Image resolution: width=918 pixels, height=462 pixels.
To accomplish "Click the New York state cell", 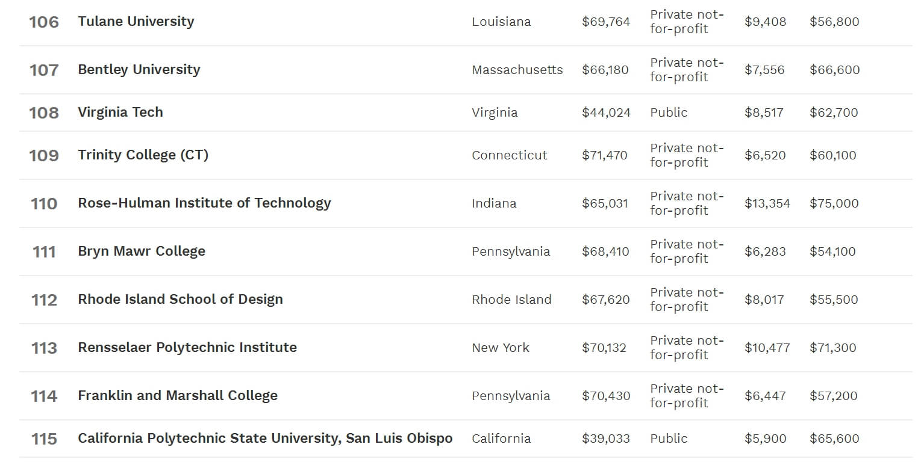I will pyautogui.click(x=501, y=348).
